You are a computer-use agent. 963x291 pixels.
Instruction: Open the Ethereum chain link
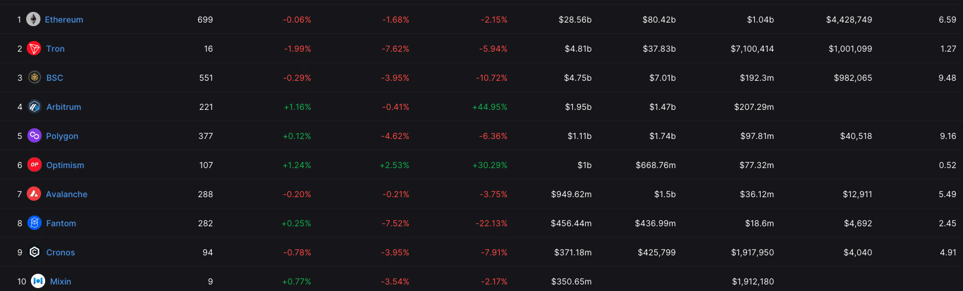coord(64,20)
